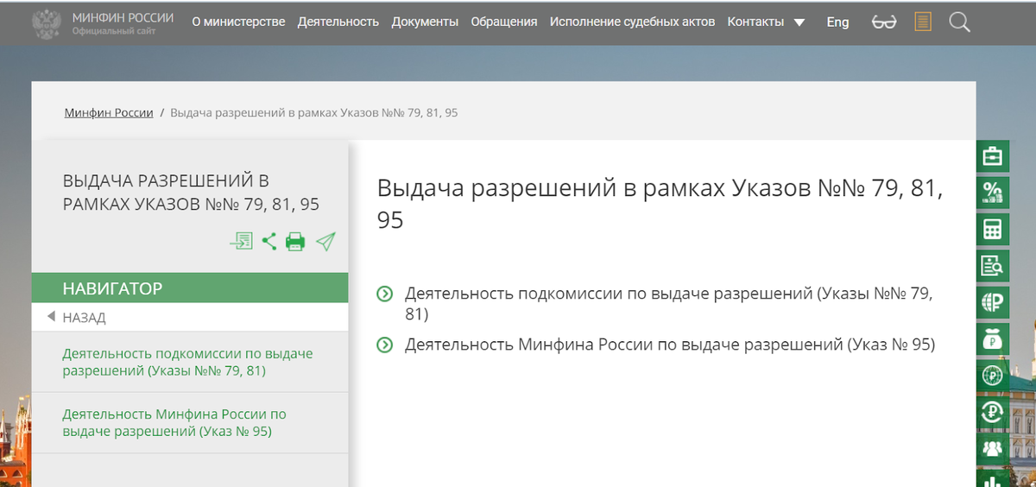Click the green arrow bullet before Указы №№ 79, 81
Screen dimensions: 1036x487
tap(385, 294)
